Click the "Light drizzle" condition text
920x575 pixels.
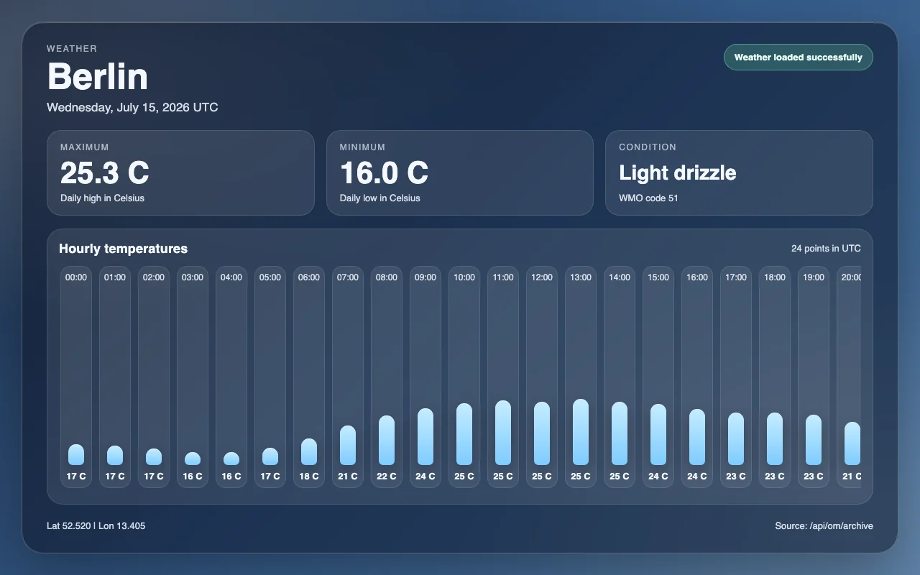click(x=678, y=172)
